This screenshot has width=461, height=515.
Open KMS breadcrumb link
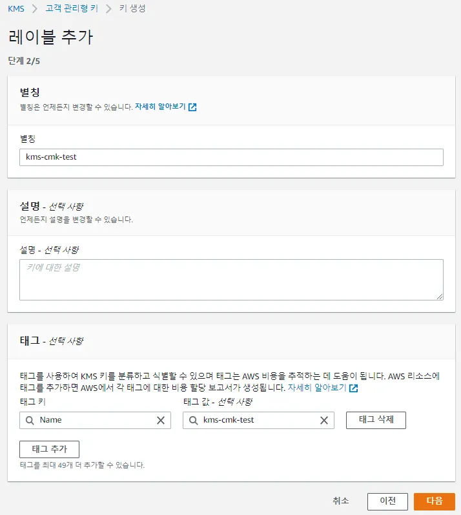[x=16, y=8]
